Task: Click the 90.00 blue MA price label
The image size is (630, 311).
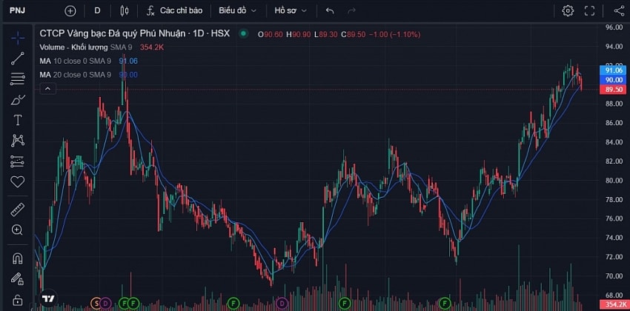Action: point(613,79)
